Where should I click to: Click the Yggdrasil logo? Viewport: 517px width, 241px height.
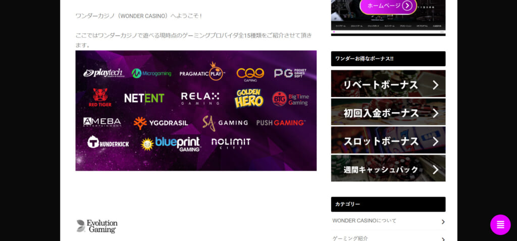(x=161, y=123)
